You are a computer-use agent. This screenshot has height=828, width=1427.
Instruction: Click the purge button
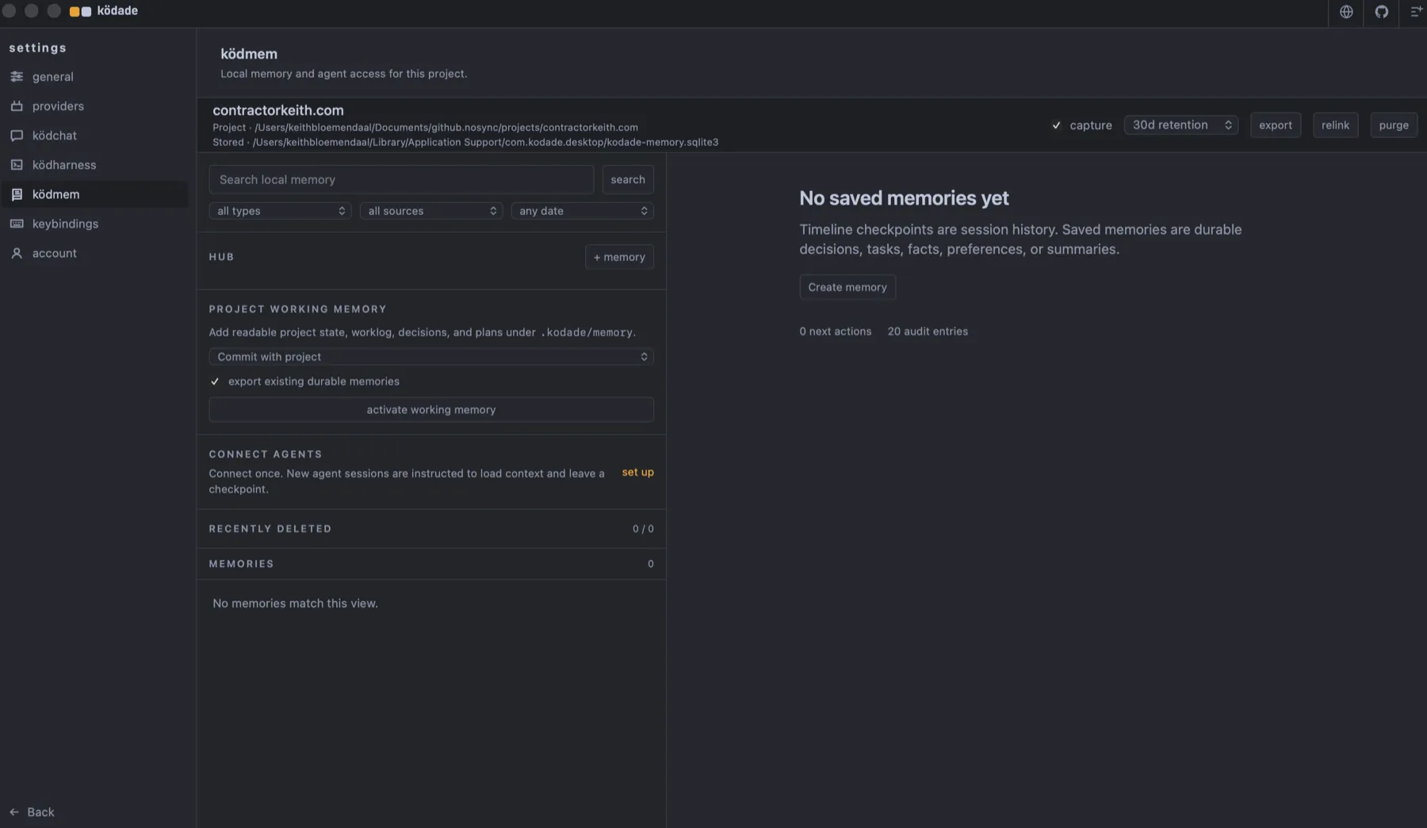click(x=1394, y=125)
